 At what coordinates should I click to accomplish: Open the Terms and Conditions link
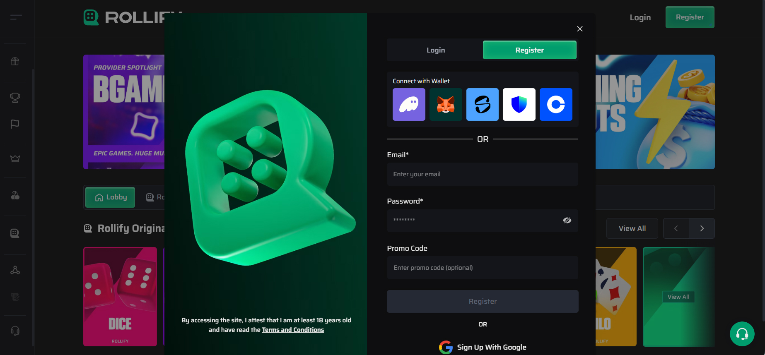pyautogui.click(x=293, y=330)
